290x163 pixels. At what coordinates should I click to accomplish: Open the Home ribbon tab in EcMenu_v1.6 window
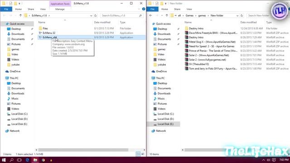pyautogui.click(x=18, y=9)
